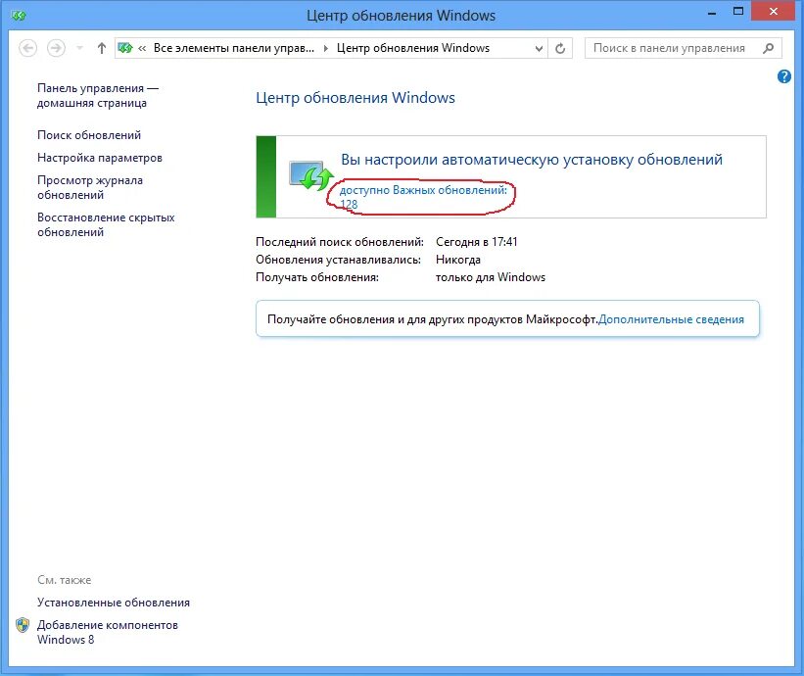The height and width of the screenshot is (676, 804).
Task: Click "Поиск обновлений" in sidebar
Action: pyautogui.click(x=89, y=135)
